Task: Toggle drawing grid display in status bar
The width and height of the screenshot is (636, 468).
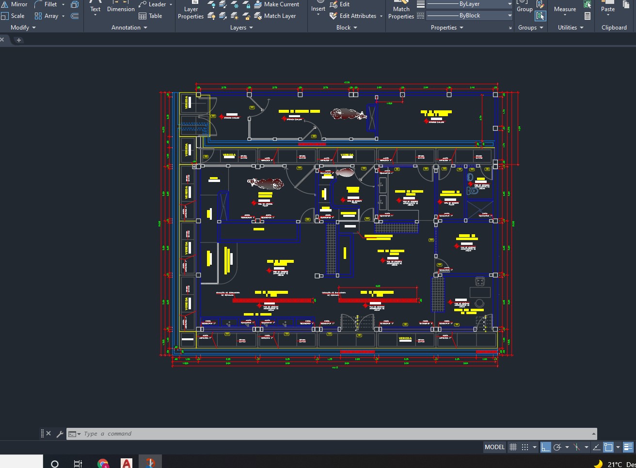Action: [513, 447]
